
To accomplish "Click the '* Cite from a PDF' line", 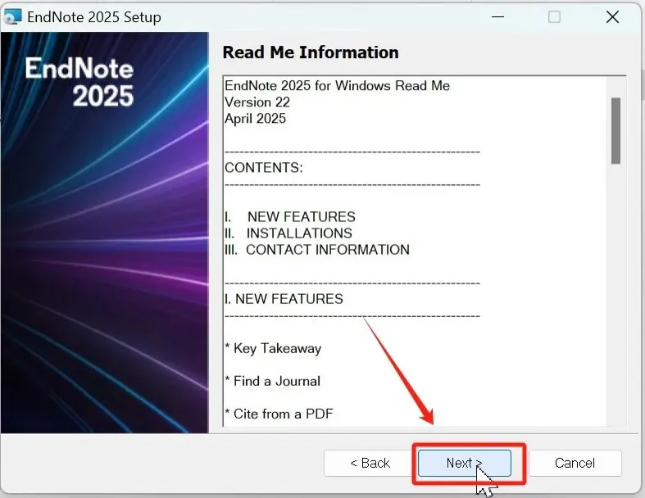I will pyautogui.click(x=279, y=414).
